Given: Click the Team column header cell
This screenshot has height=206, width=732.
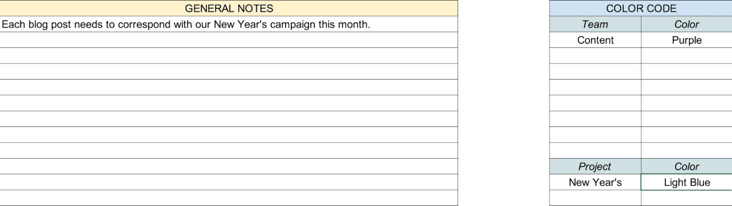Looking at the screenshot, I should tap(595, 24).
